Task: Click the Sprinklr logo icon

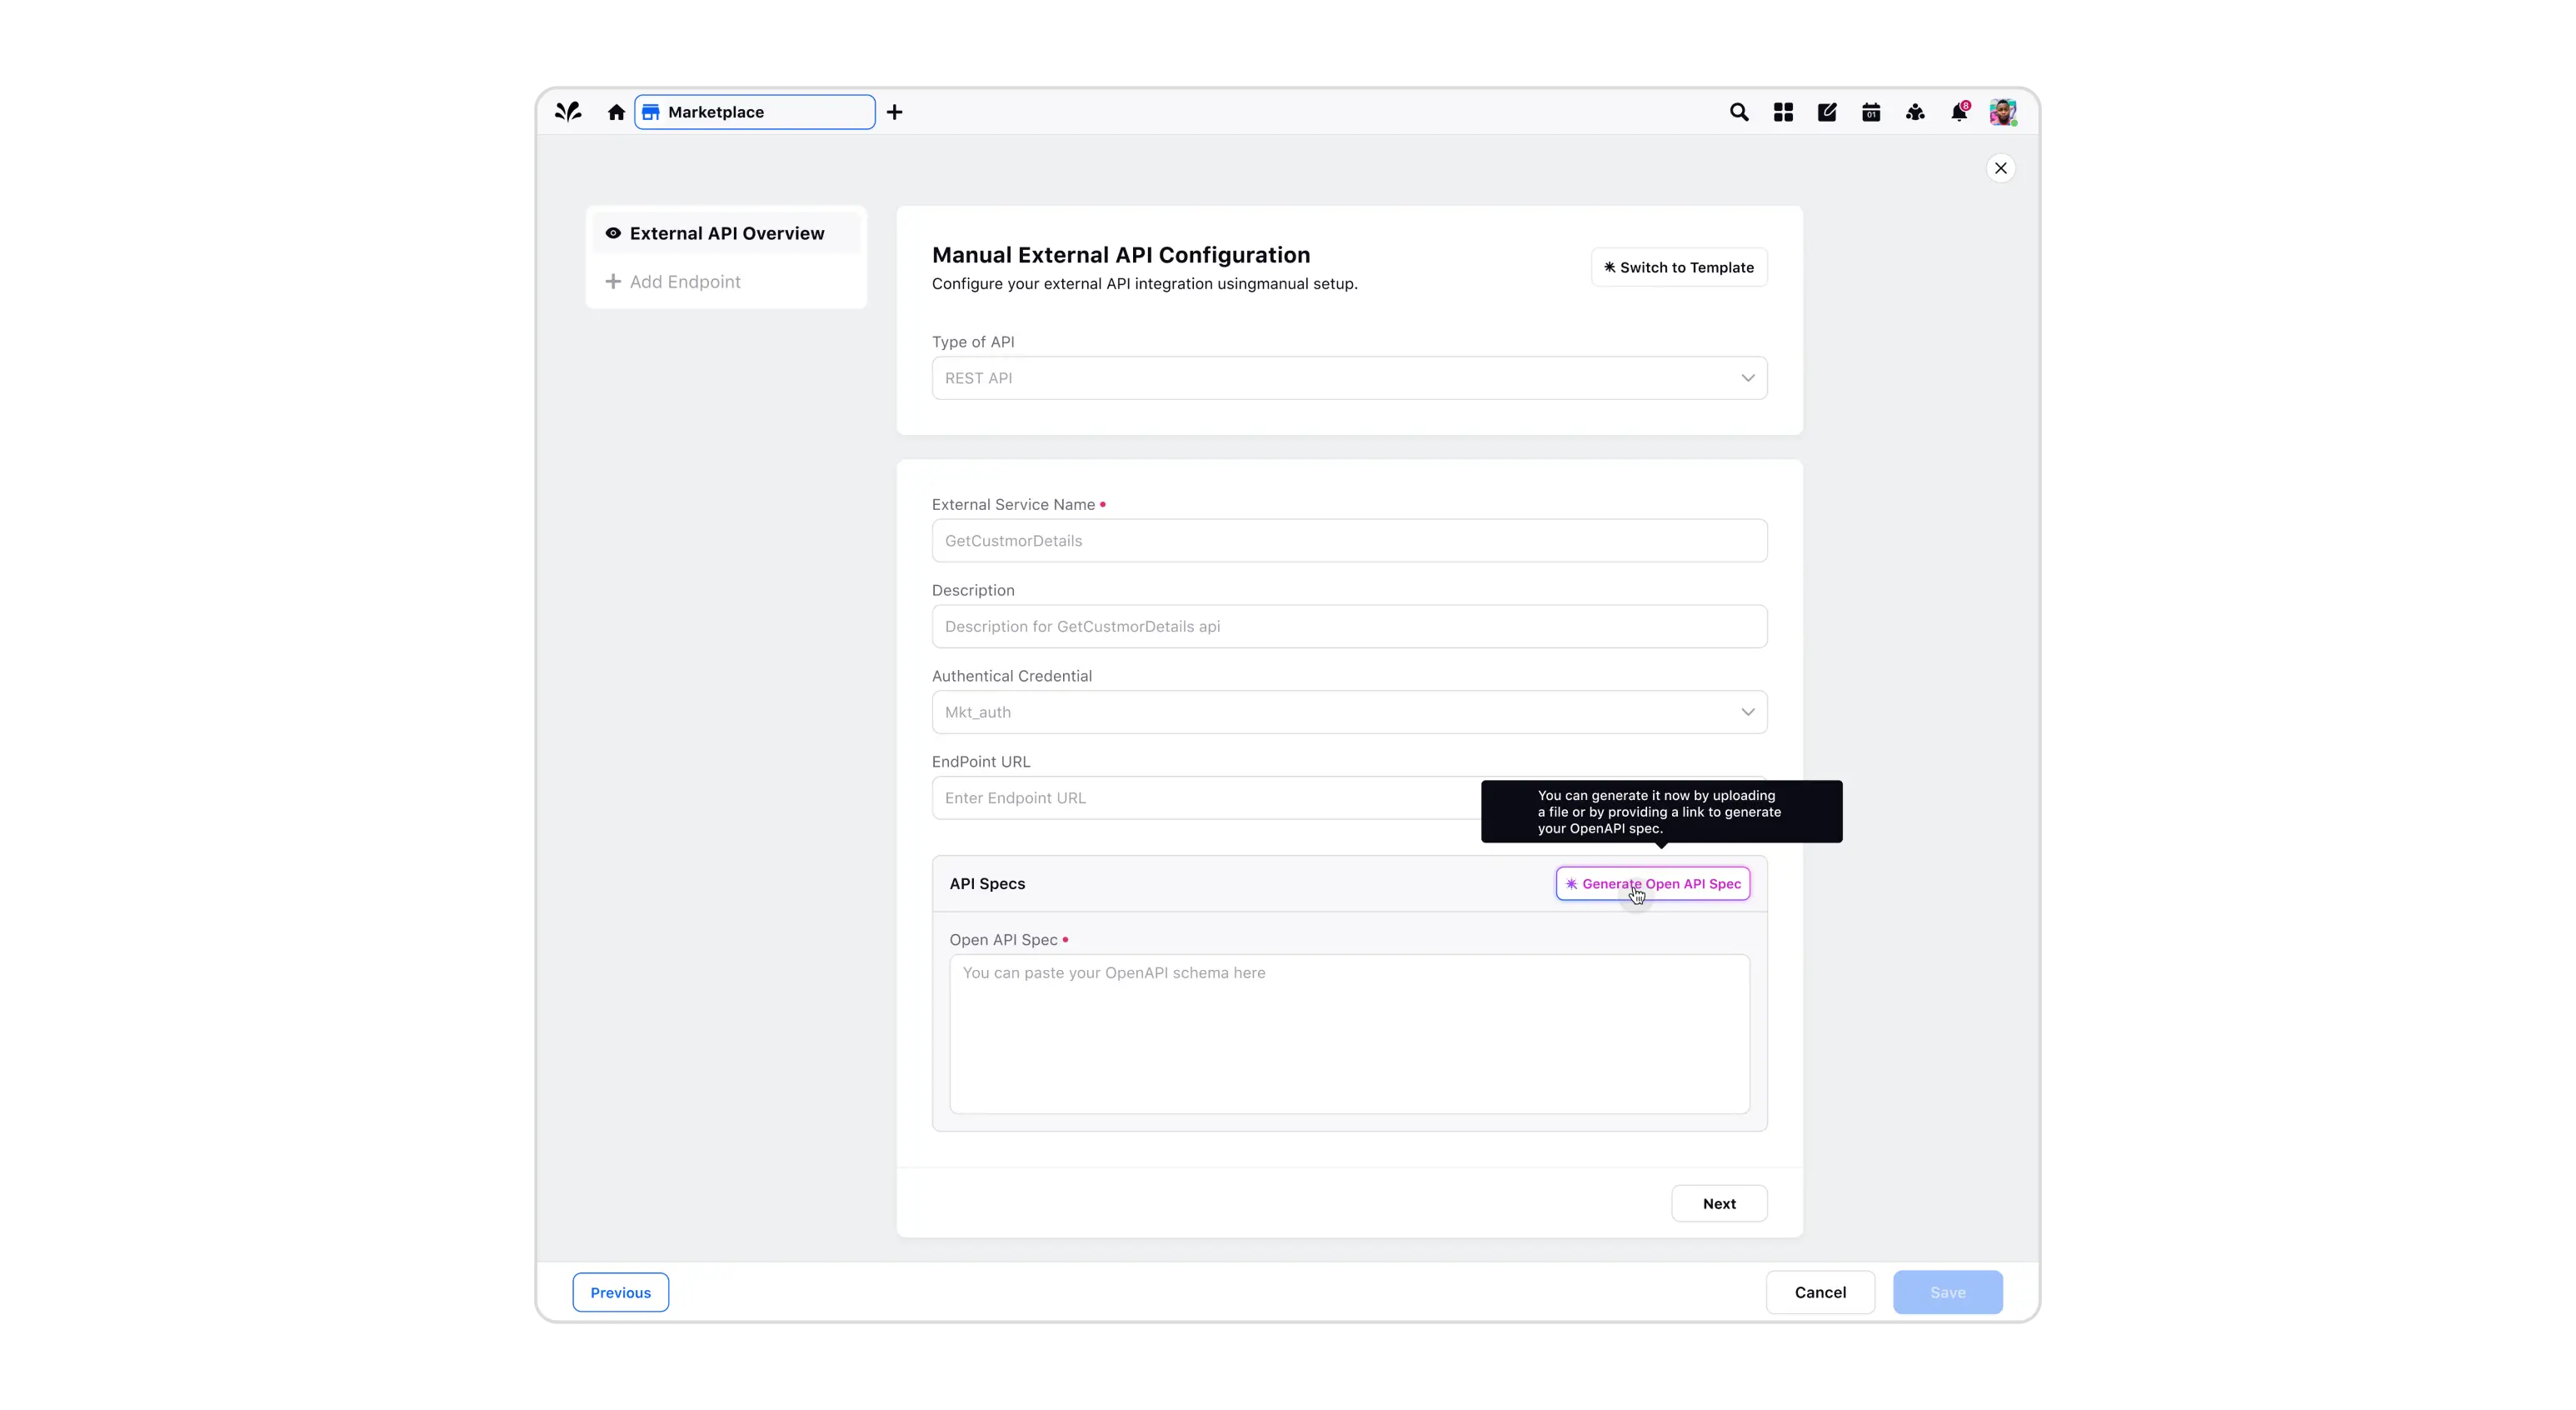Action: [x=568, y=112]
